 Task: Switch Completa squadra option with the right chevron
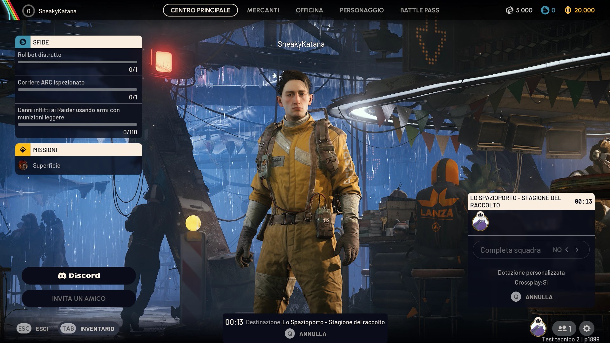577,250
